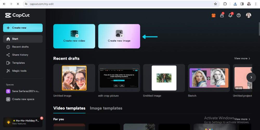This screenshot has height=130, width=260.
Task: Switch to Image templates tab
Action: 106,108
